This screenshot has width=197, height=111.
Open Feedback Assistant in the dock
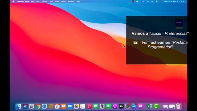tap(140, 106)
